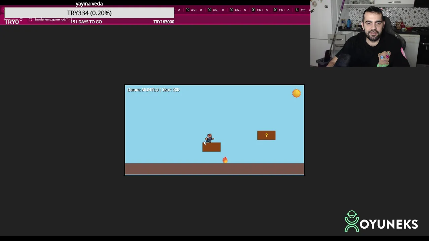Click the 'yayına veda' title text
The height and width of the screenshot is (241, 429).
tap(89, 4)
